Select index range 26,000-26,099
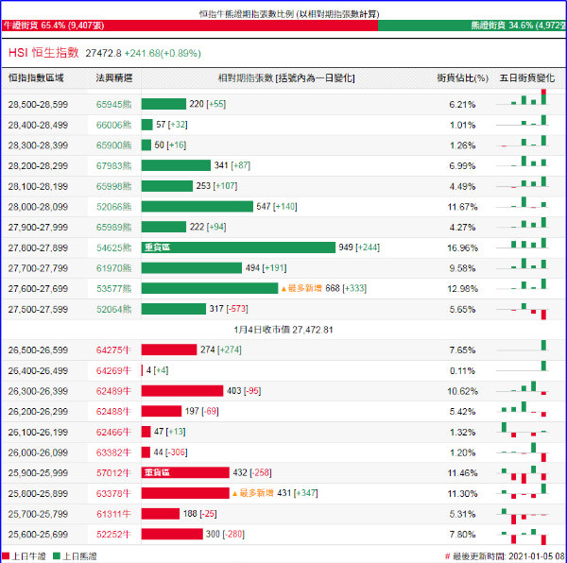 point(38,452)
